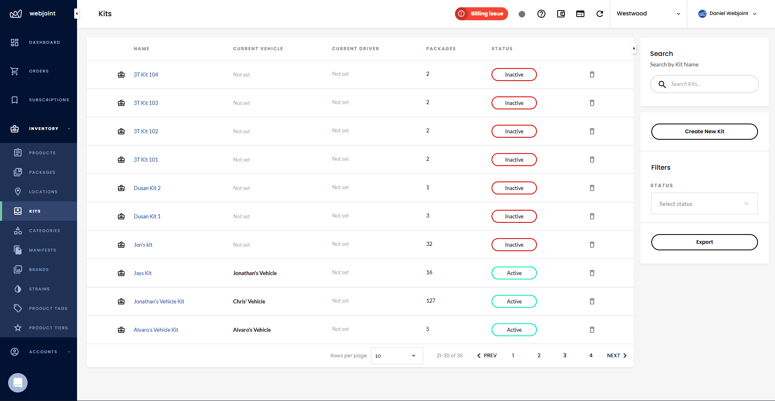Click the refresh icon in the top bar
The width and height of the screenshot is (775, 401).
coord(600,13)
